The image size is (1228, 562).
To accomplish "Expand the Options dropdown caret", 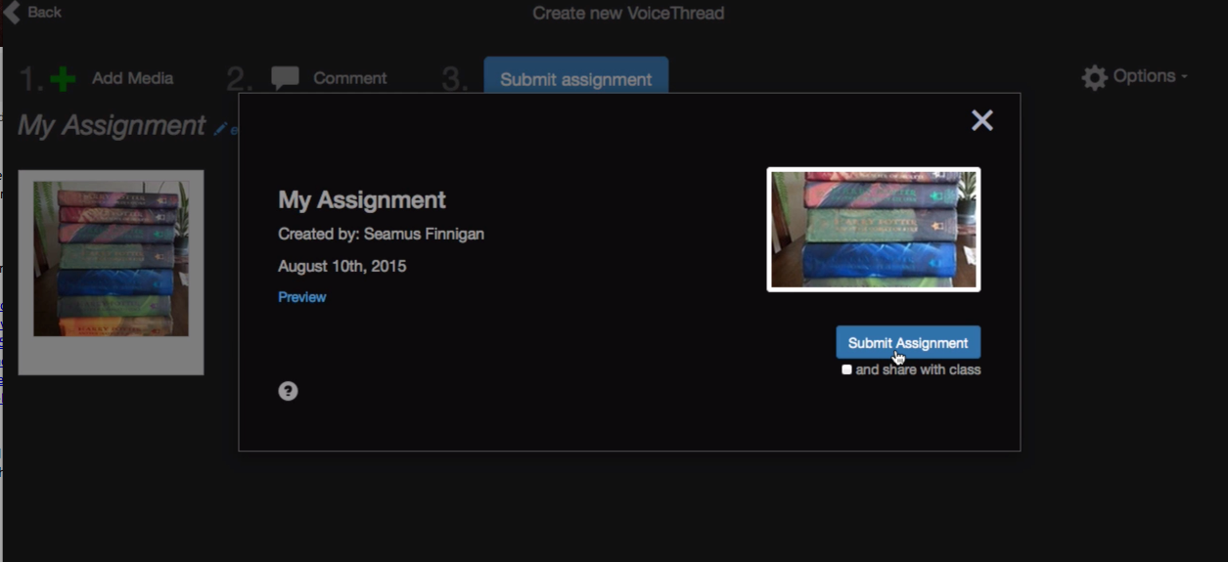I will pos(1184,77).
